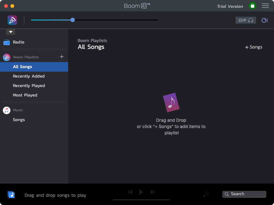Toggle the O/P headphones output button
The image size is (274, 205).
coord(246,20)
